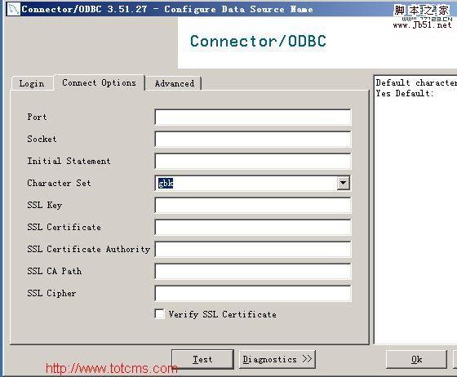Click the Initial Statement label
457x377 pixels.
click(69, 161)
